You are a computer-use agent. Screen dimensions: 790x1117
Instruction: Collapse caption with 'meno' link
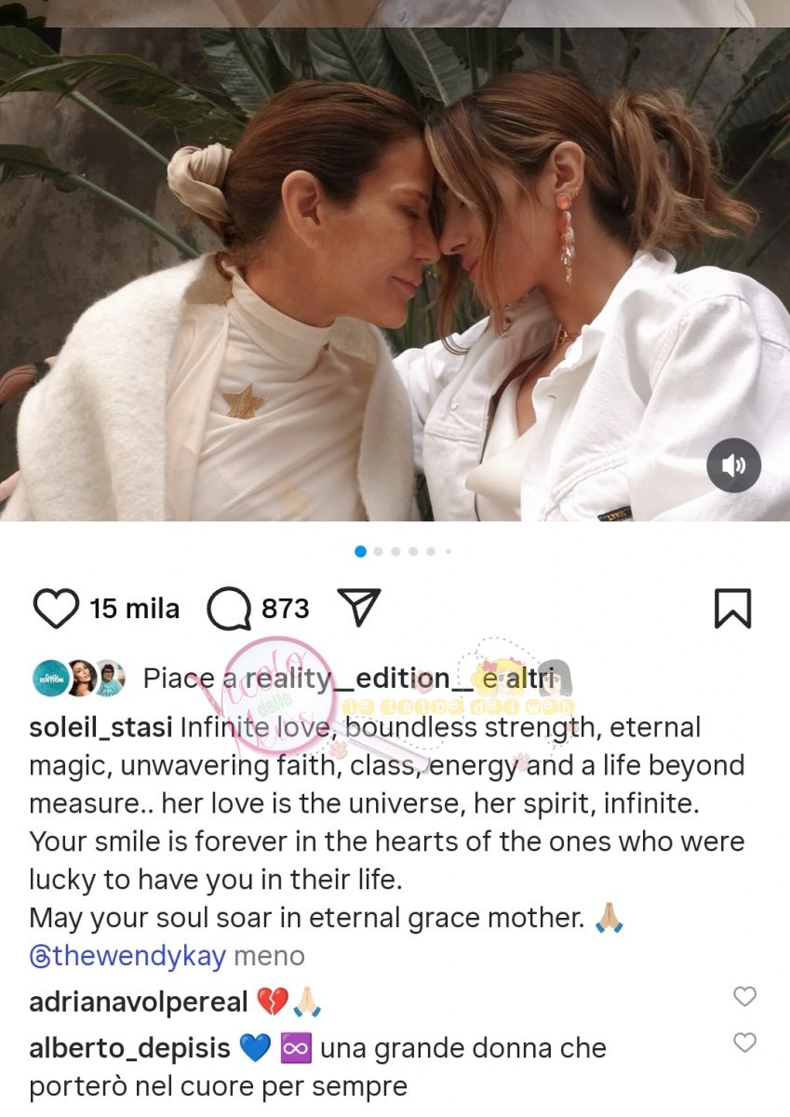269,956
